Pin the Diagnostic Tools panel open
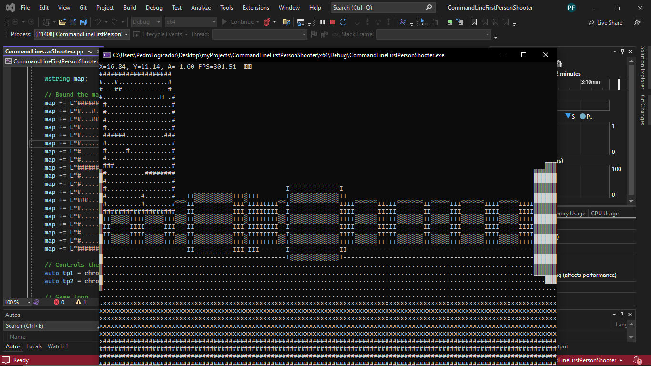 pos(623,51)
